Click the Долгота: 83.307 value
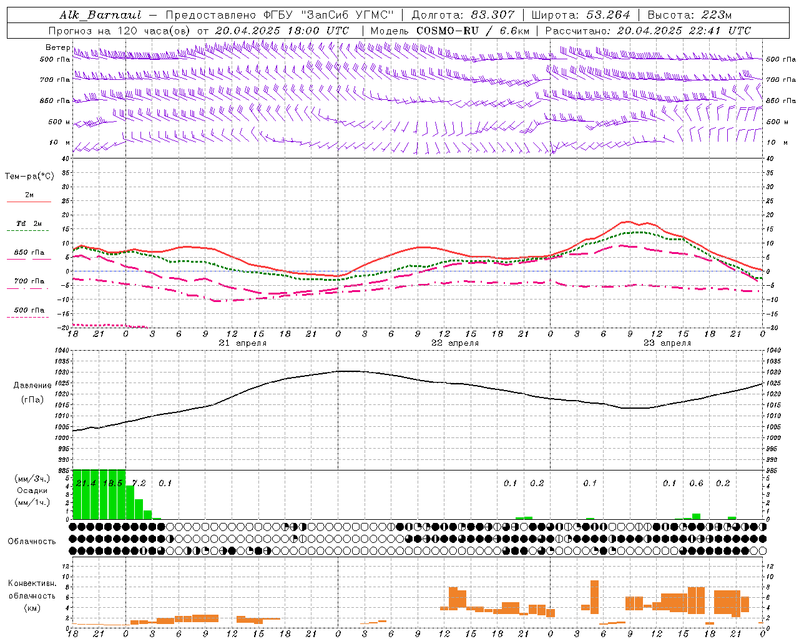Image resolution: width=799 pixels, height=639 pixels. 463,15
